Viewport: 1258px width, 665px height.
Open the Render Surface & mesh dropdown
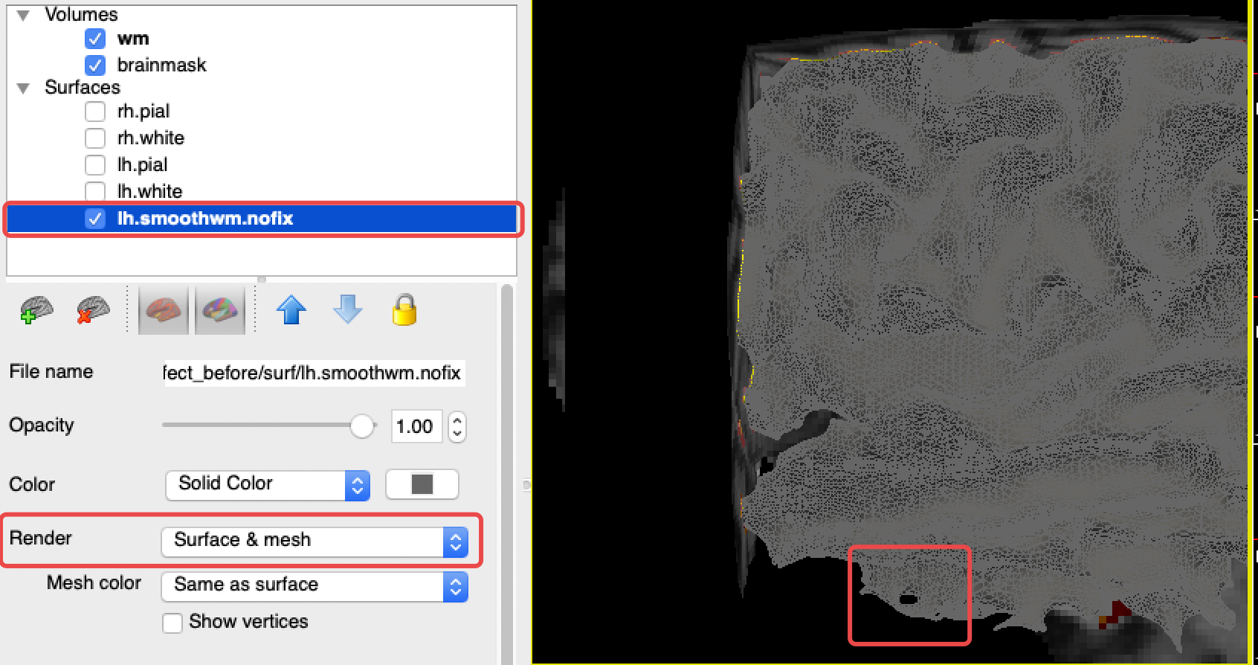point(314,541)
